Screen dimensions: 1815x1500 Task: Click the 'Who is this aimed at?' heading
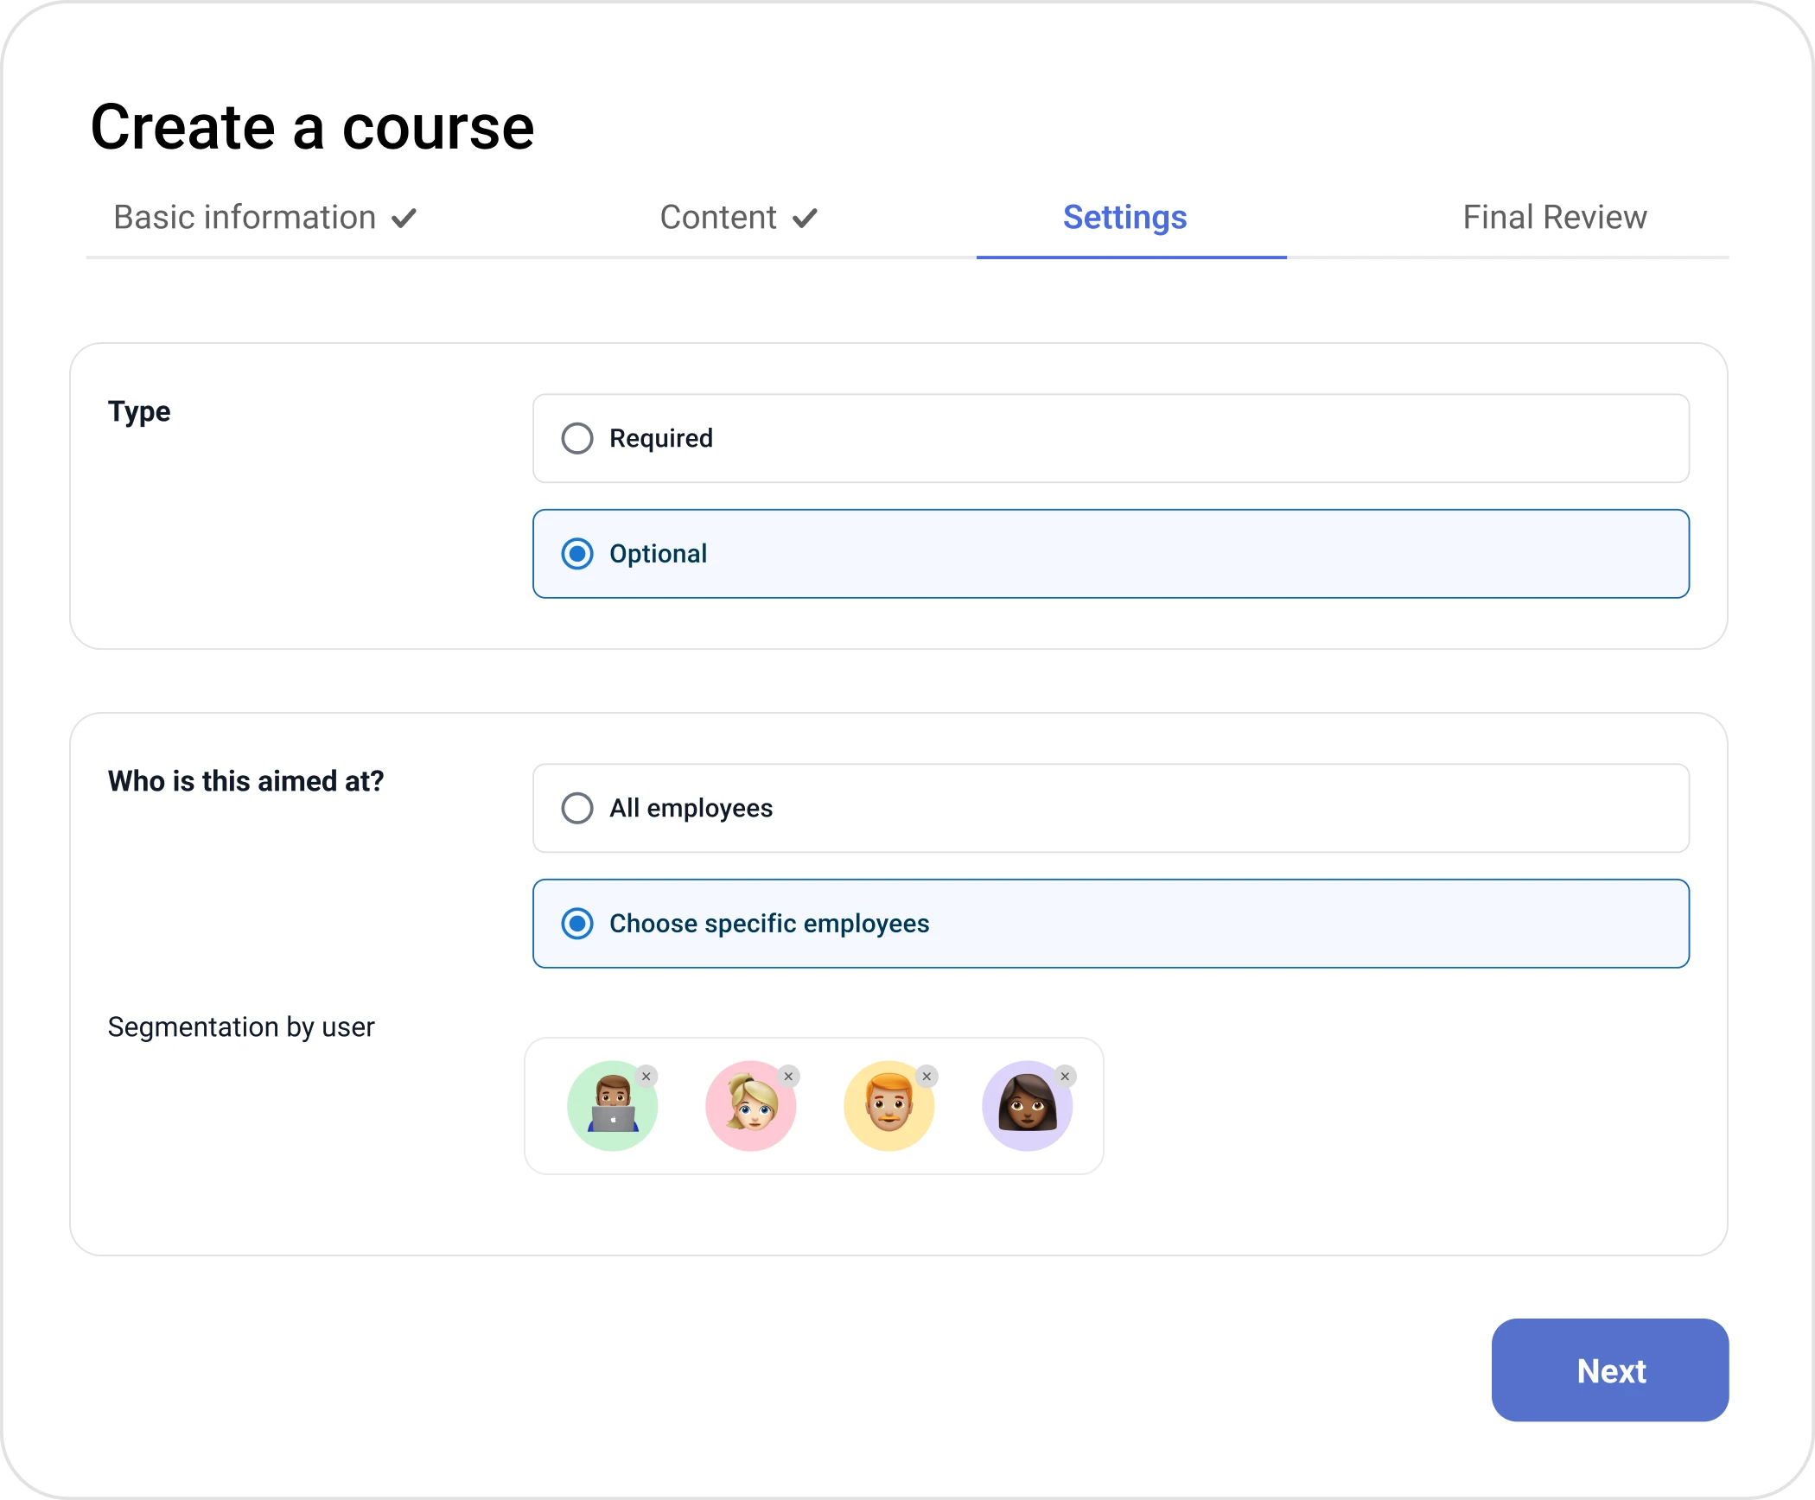(x=245, y=781)
